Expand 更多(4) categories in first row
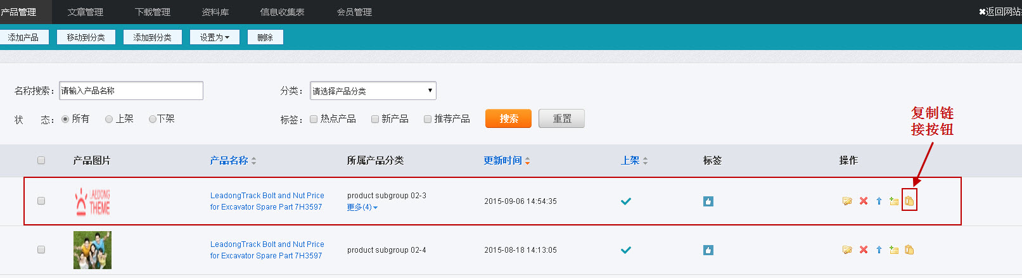 tap(362, 208)
